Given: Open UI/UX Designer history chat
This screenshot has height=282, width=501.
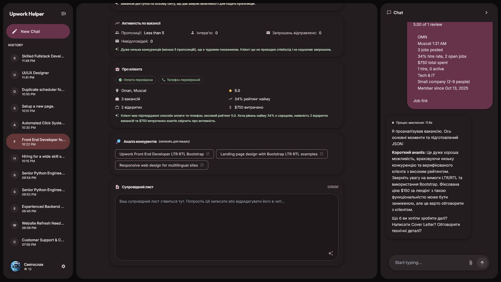Looking at the screenshot, I should (x=38, y=75).
